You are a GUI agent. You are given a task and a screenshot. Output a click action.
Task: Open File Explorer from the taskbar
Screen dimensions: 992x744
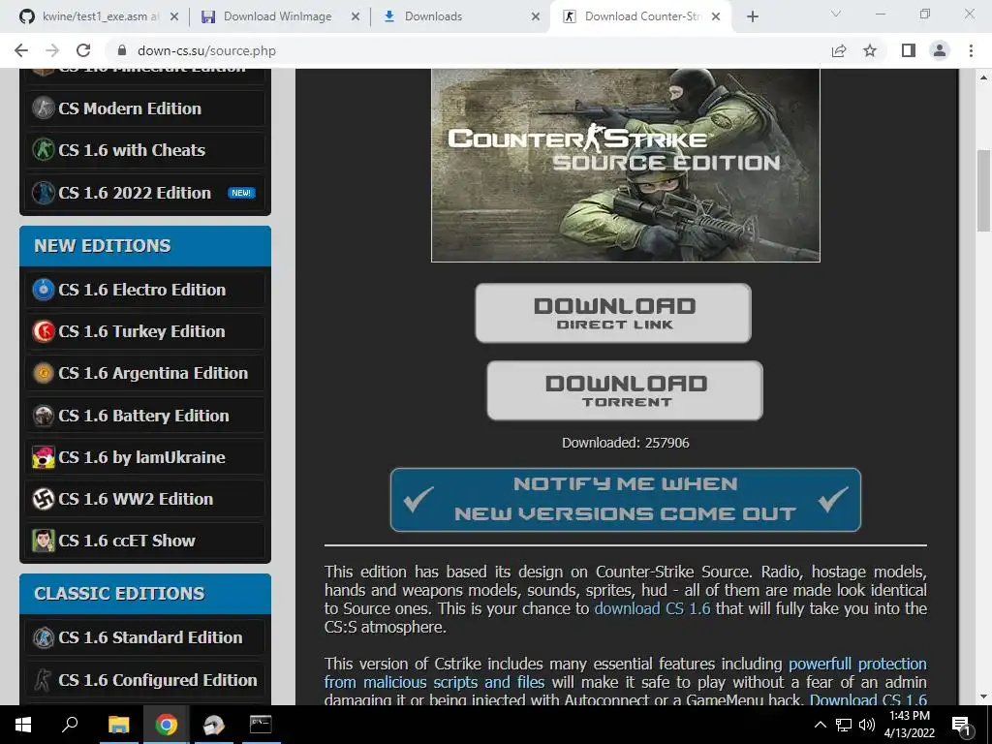[118, 725]
